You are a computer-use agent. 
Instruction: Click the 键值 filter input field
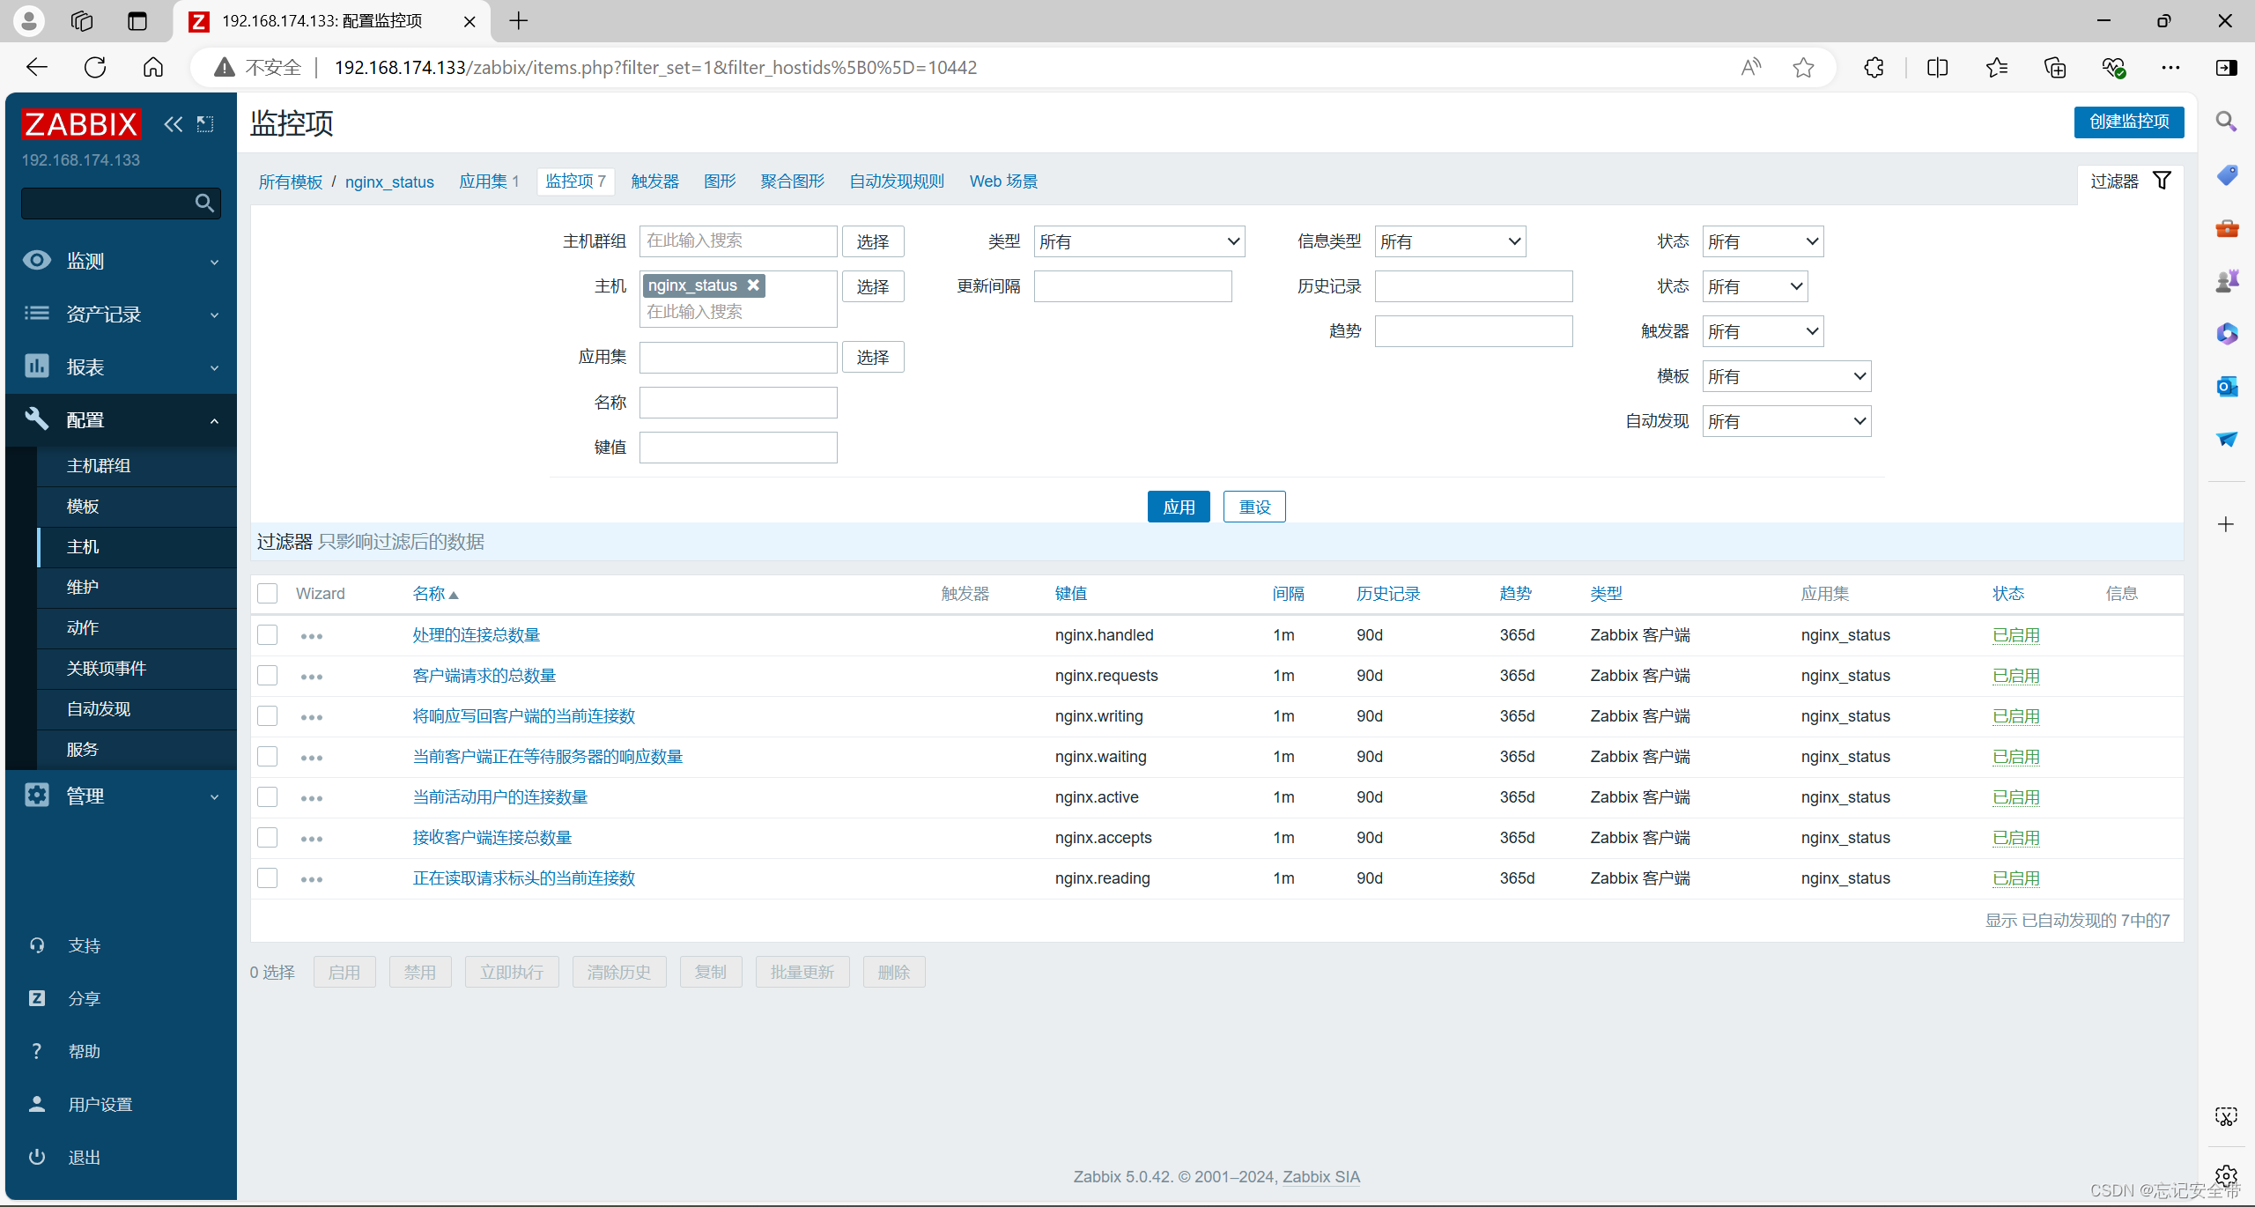click(x=738, y=448)
